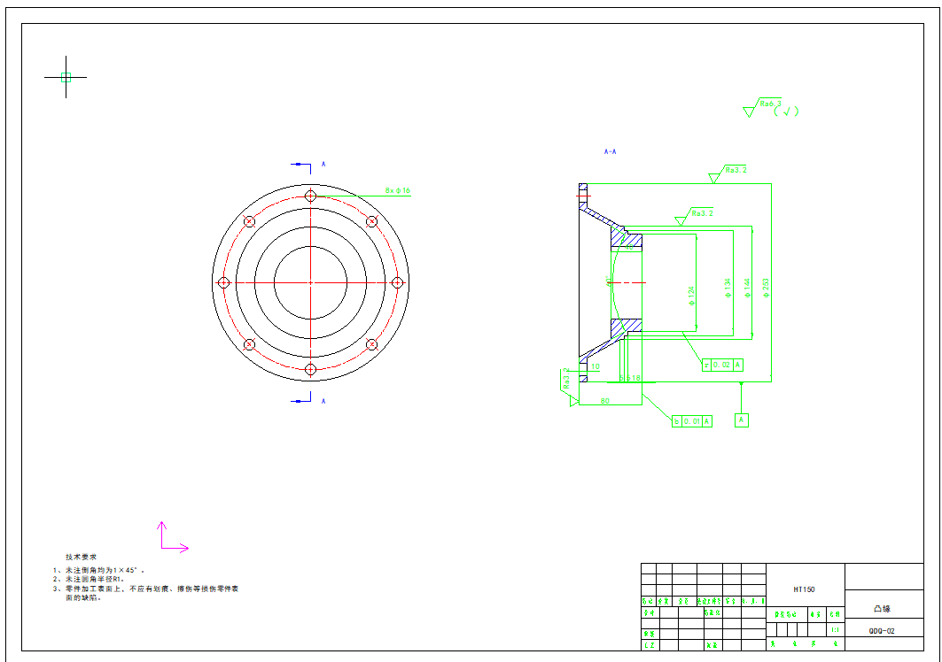Click the center point of the flange circles
Viewport: 942px width, 662px height.
click(x=310, y=282)
